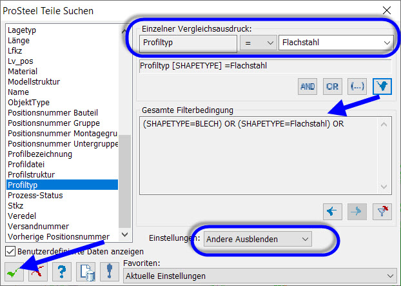Select Positionsnummer Montagegruppe entry

click(62, 134)
